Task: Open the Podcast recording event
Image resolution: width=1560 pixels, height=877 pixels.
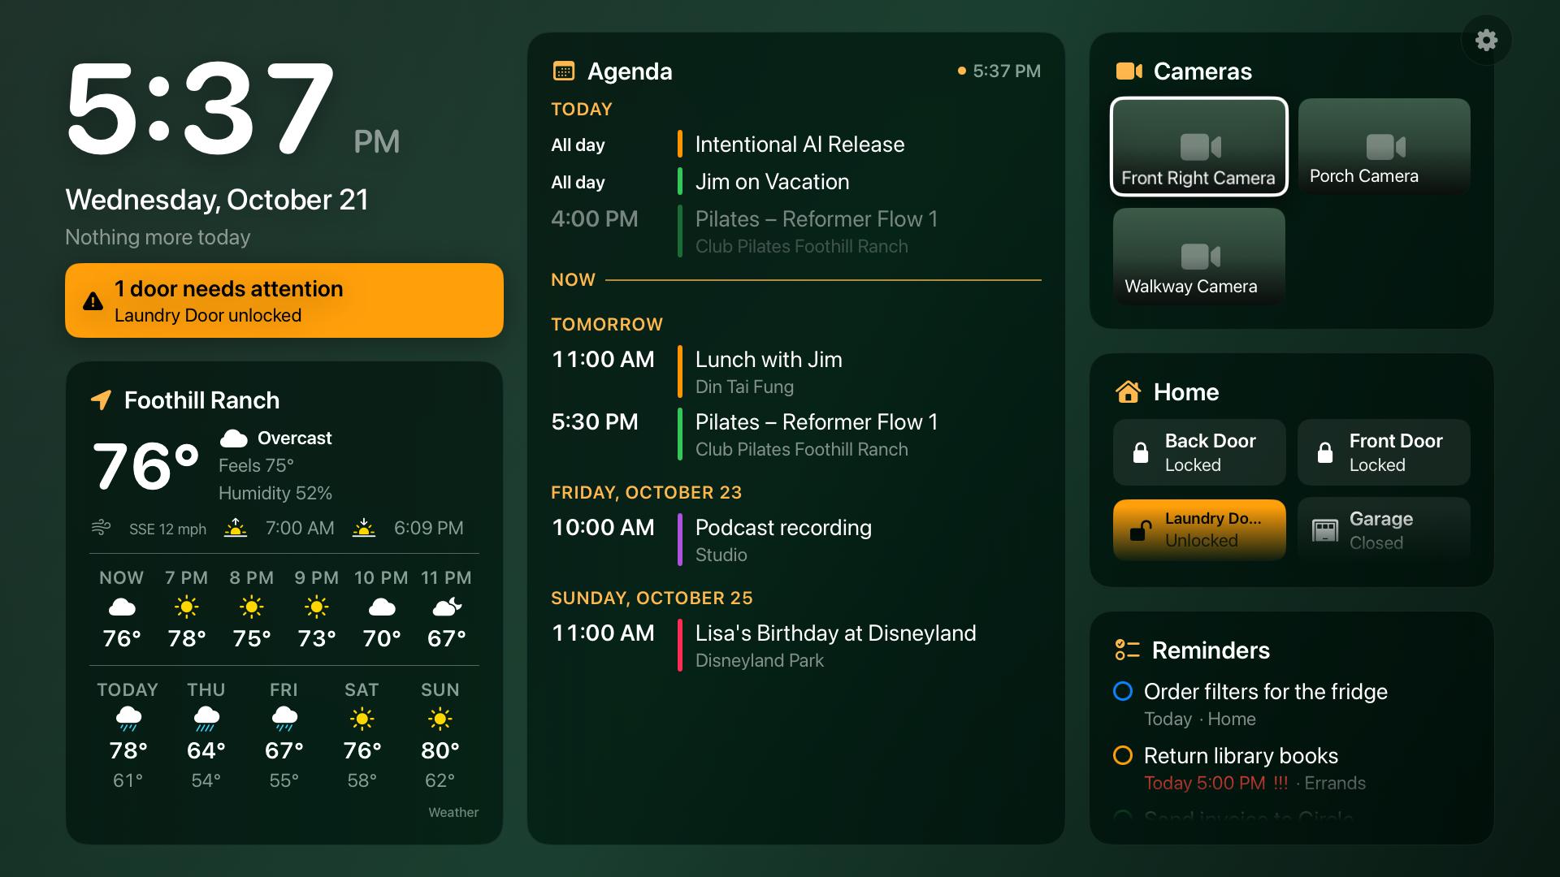Action: click(796, 540)
